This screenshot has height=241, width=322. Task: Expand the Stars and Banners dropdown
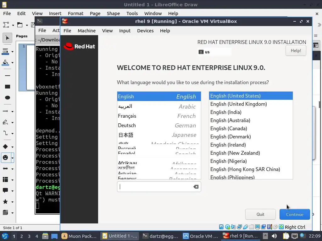(x=12, y=202)
